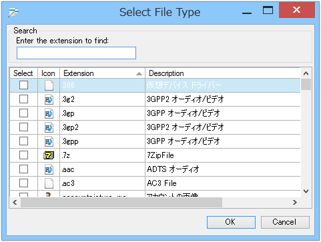This screenshot has height=242, width=321.
Task: Tick the .aac file type checkbox
Action: 23,169
